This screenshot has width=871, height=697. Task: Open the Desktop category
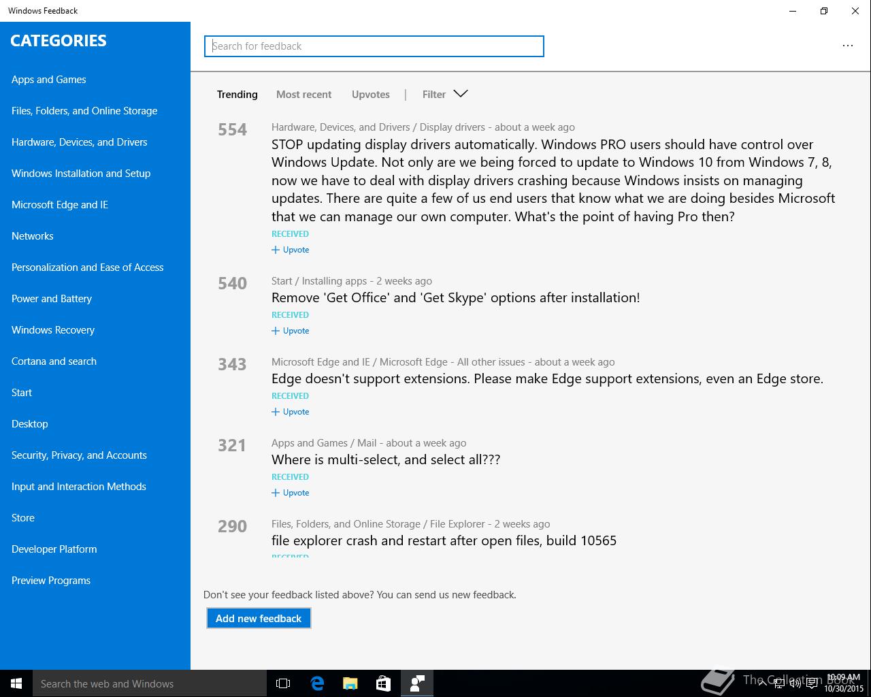click(30, 424)
